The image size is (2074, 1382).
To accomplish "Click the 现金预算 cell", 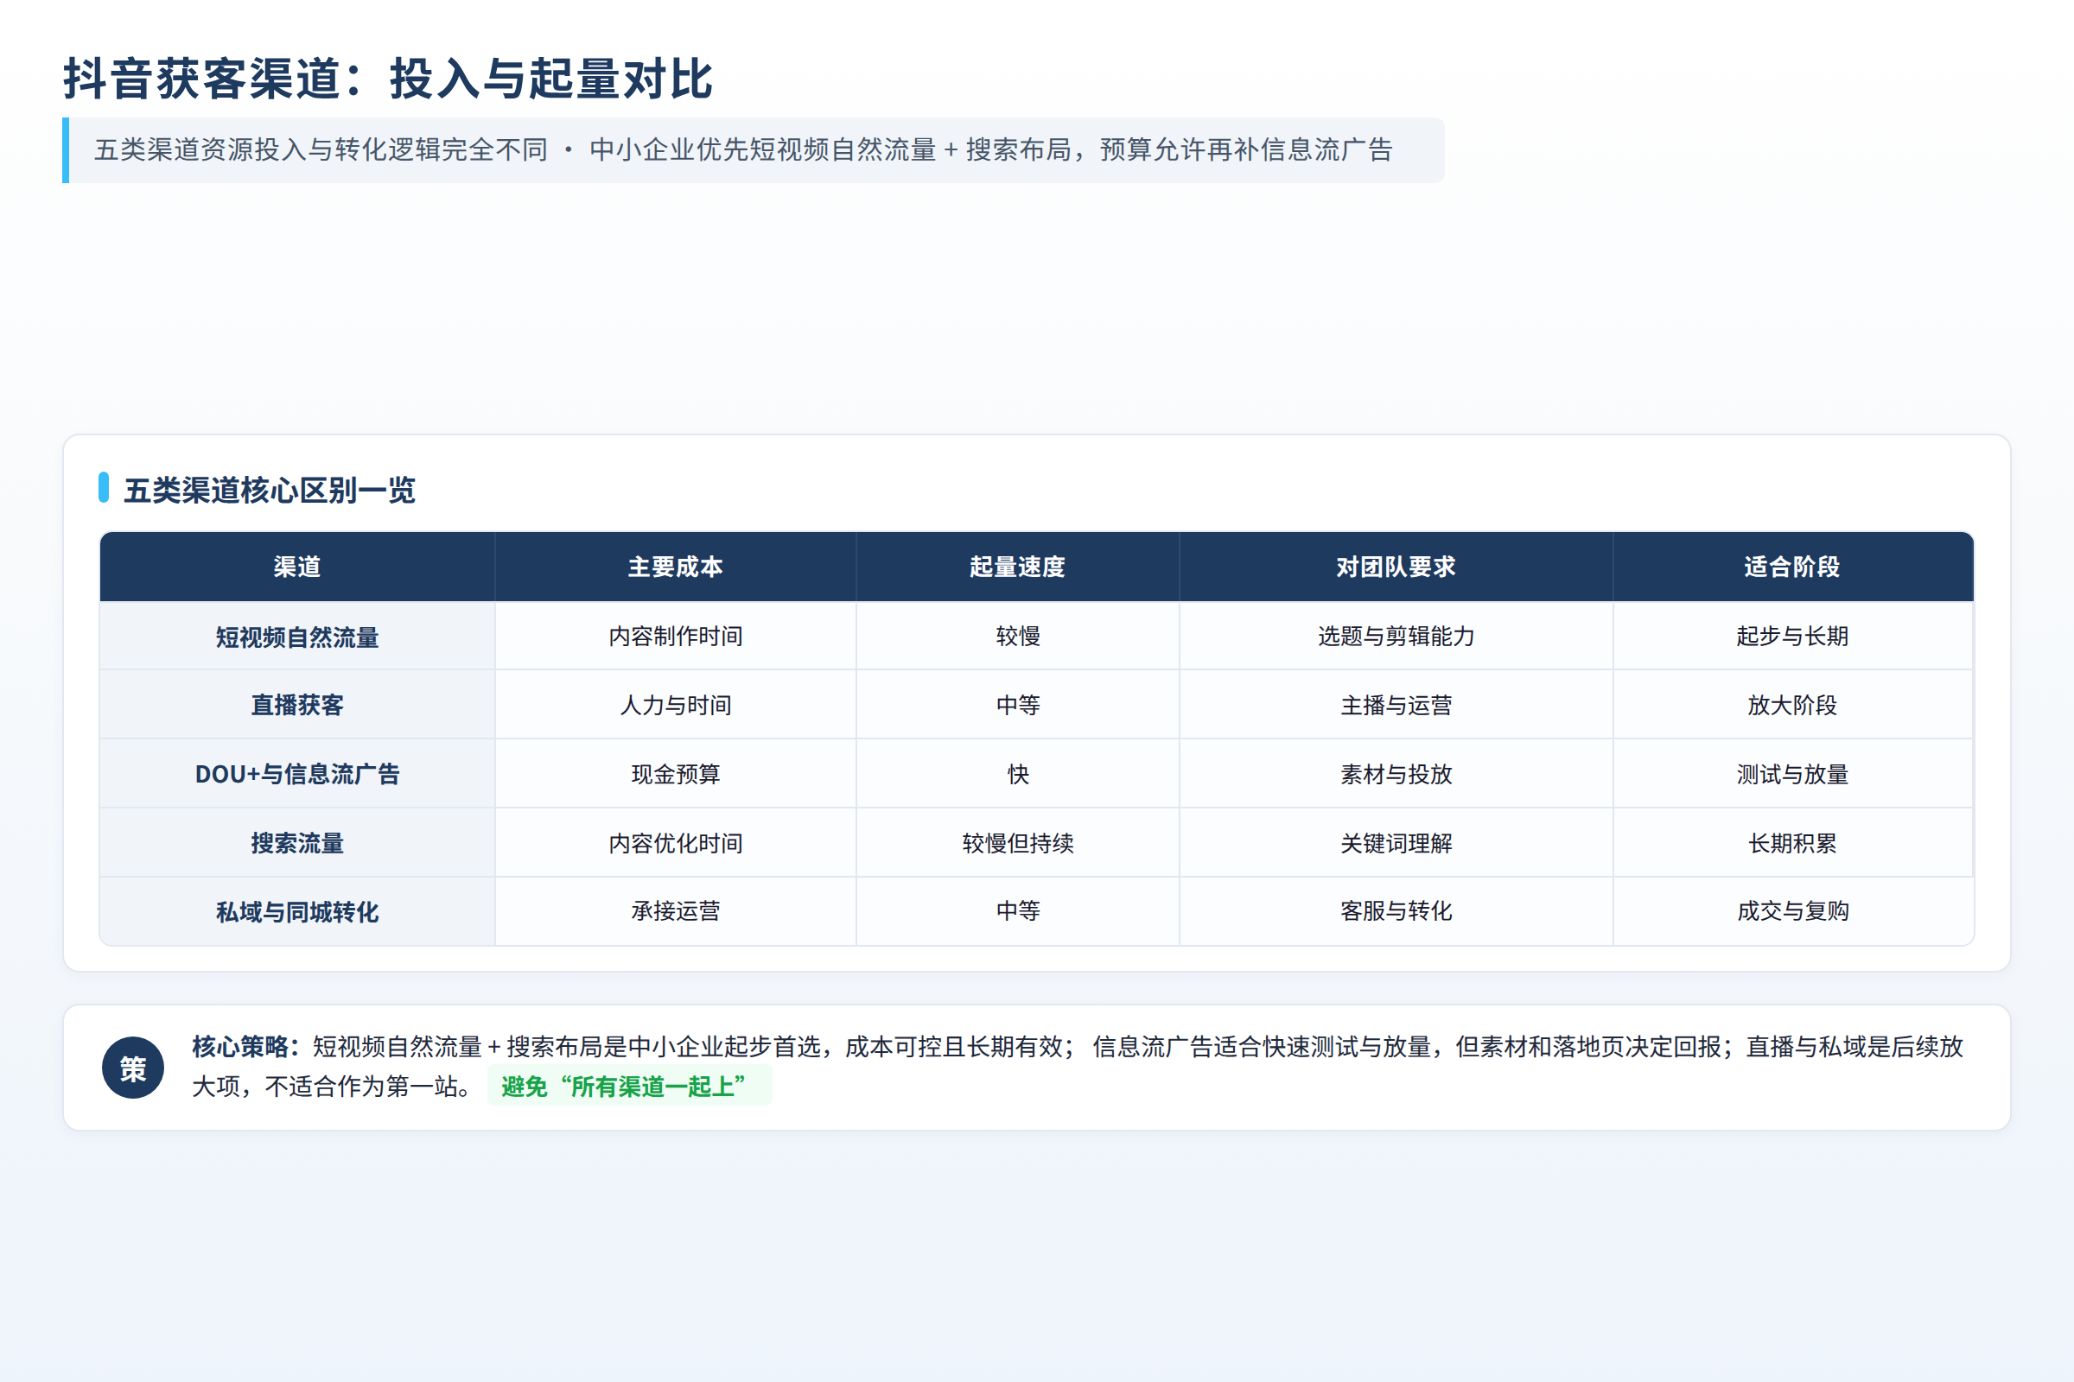I will click(676, 774).
